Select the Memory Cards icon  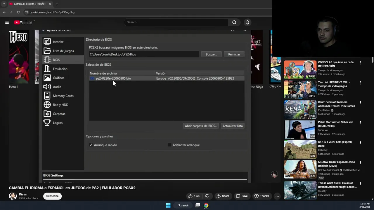click(47, 96)
